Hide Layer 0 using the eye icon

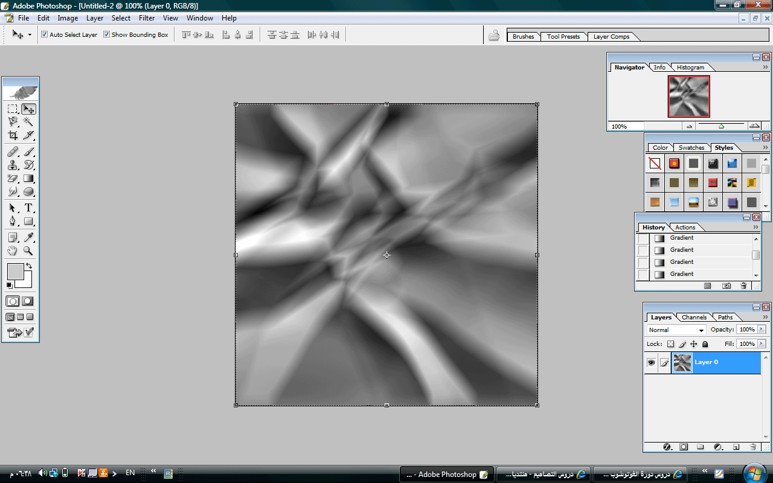coord(651,362)
